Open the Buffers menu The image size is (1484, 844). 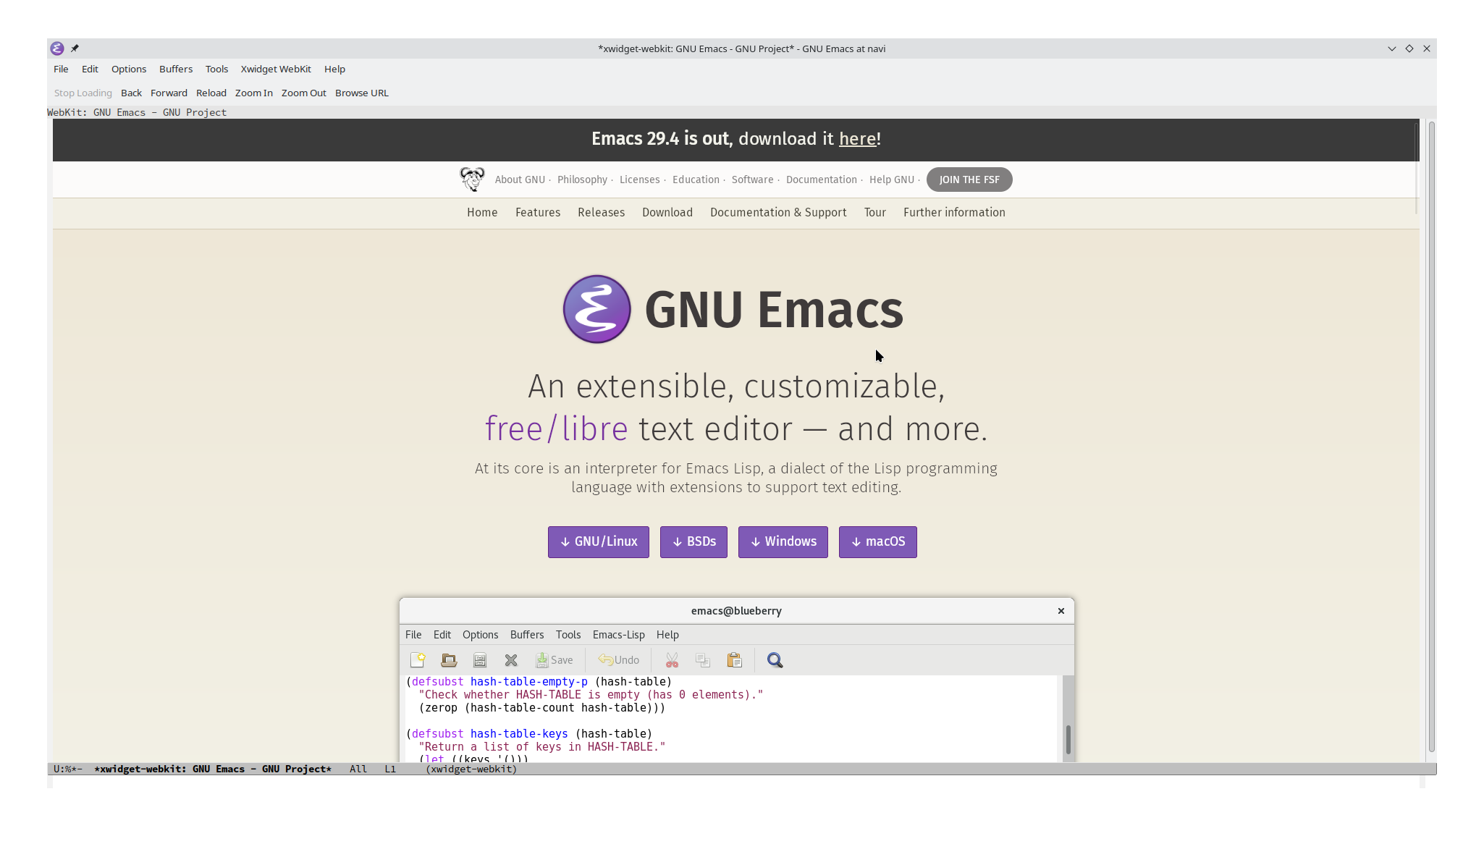(x=176, y=69)
